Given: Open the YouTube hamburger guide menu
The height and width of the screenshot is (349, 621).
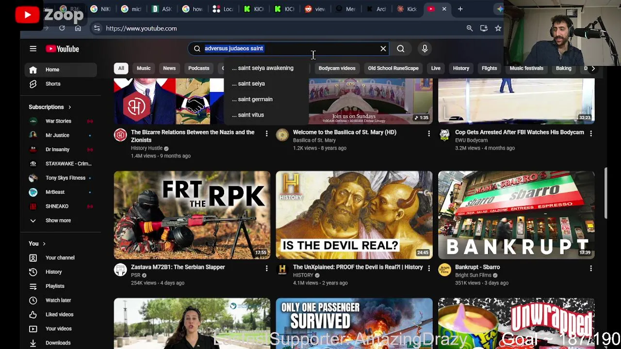Looking at the screenshot, I should [33, 48].
